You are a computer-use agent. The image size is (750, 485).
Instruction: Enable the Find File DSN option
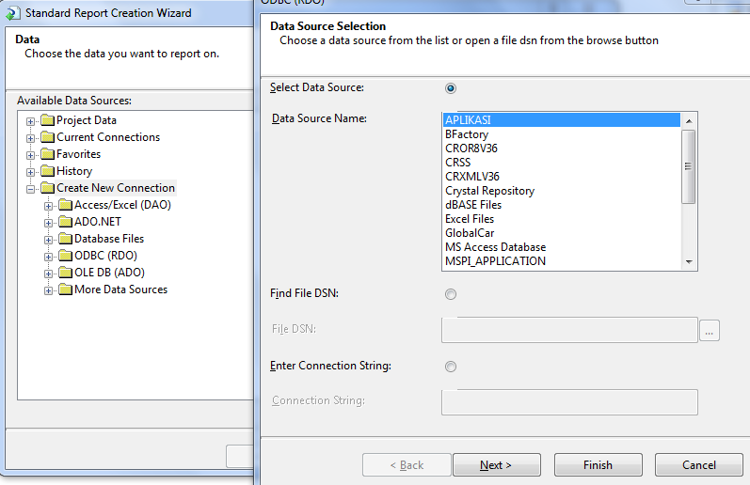point(451,294)
